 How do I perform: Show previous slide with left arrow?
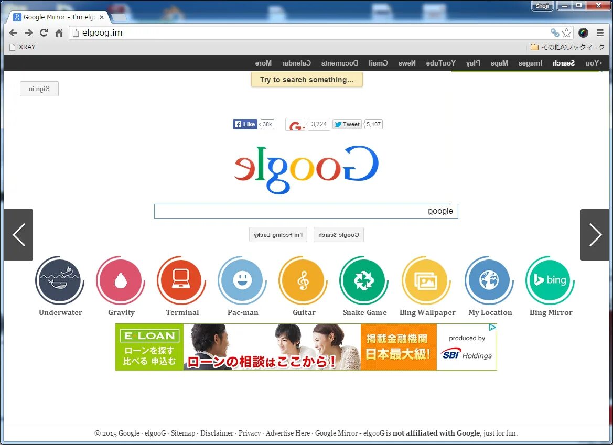point(18,235)
